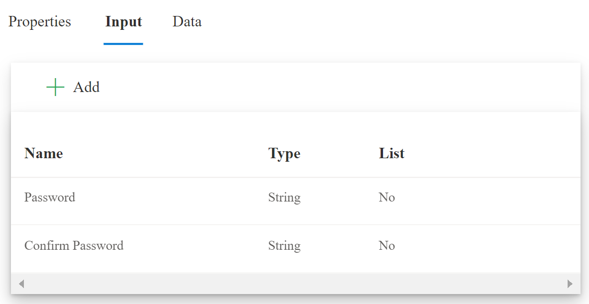Select the Password row name
The height and width of the screenshot is (304, 589).
50,198
